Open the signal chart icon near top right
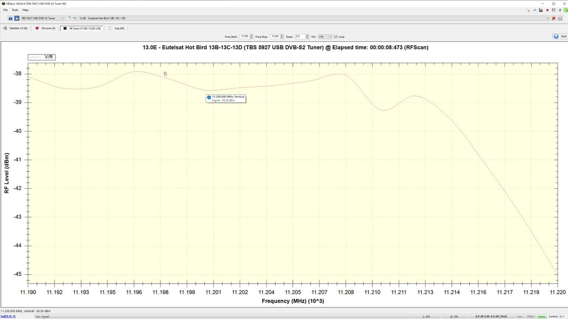 pos(540,10)
